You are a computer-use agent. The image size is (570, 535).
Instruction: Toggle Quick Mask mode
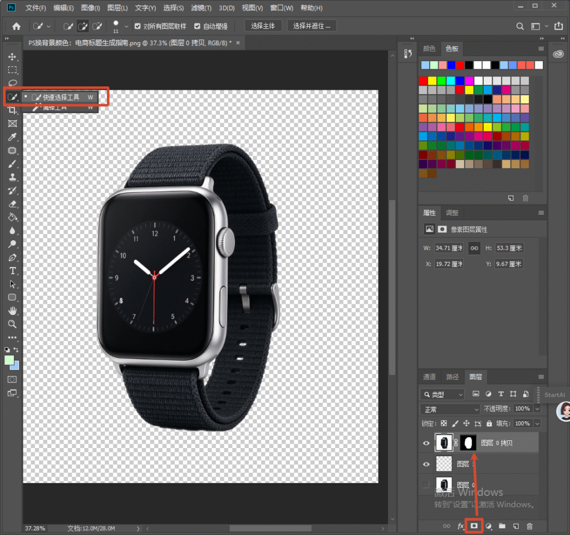pyautogui.click(x=12, y=380)
